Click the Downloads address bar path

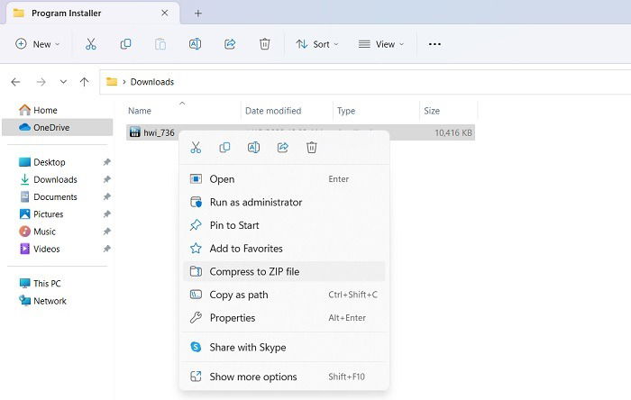pyautogui.click(x=152, y=82)
